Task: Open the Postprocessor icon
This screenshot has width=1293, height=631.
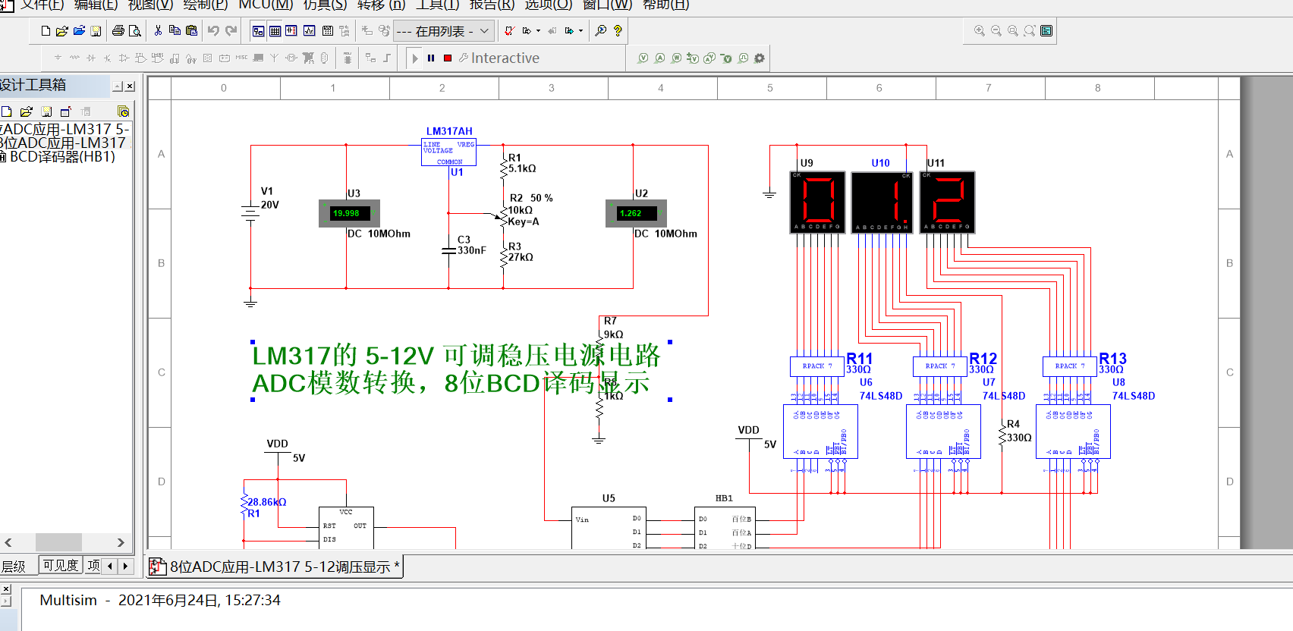Action: 328,31
